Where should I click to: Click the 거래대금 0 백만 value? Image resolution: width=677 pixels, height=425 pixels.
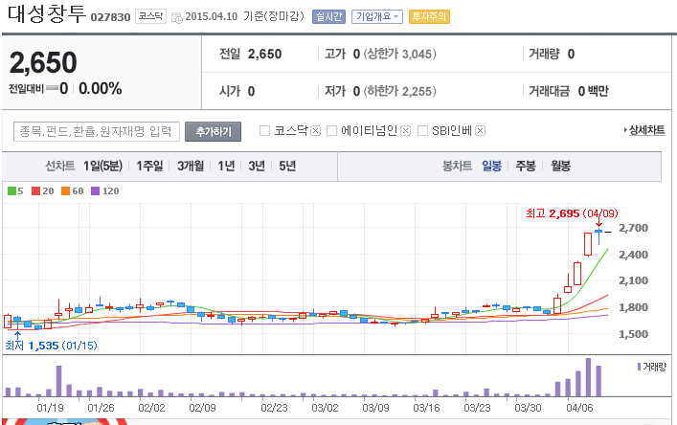(594, 91)
